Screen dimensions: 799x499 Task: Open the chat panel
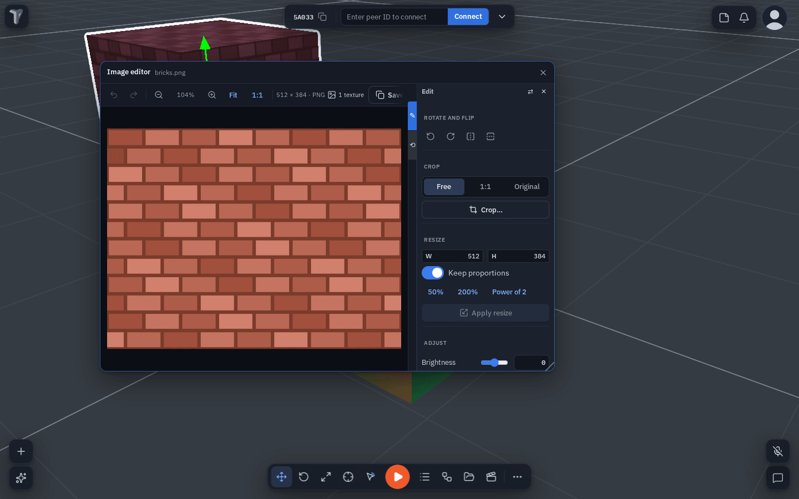pyautogui.click(x=778, y=478)
